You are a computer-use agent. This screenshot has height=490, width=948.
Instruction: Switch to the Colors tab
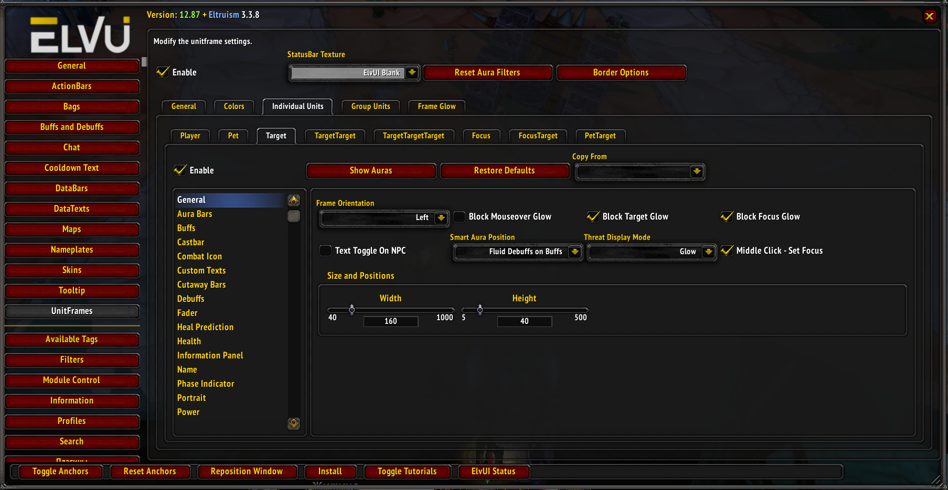(234, 106)
